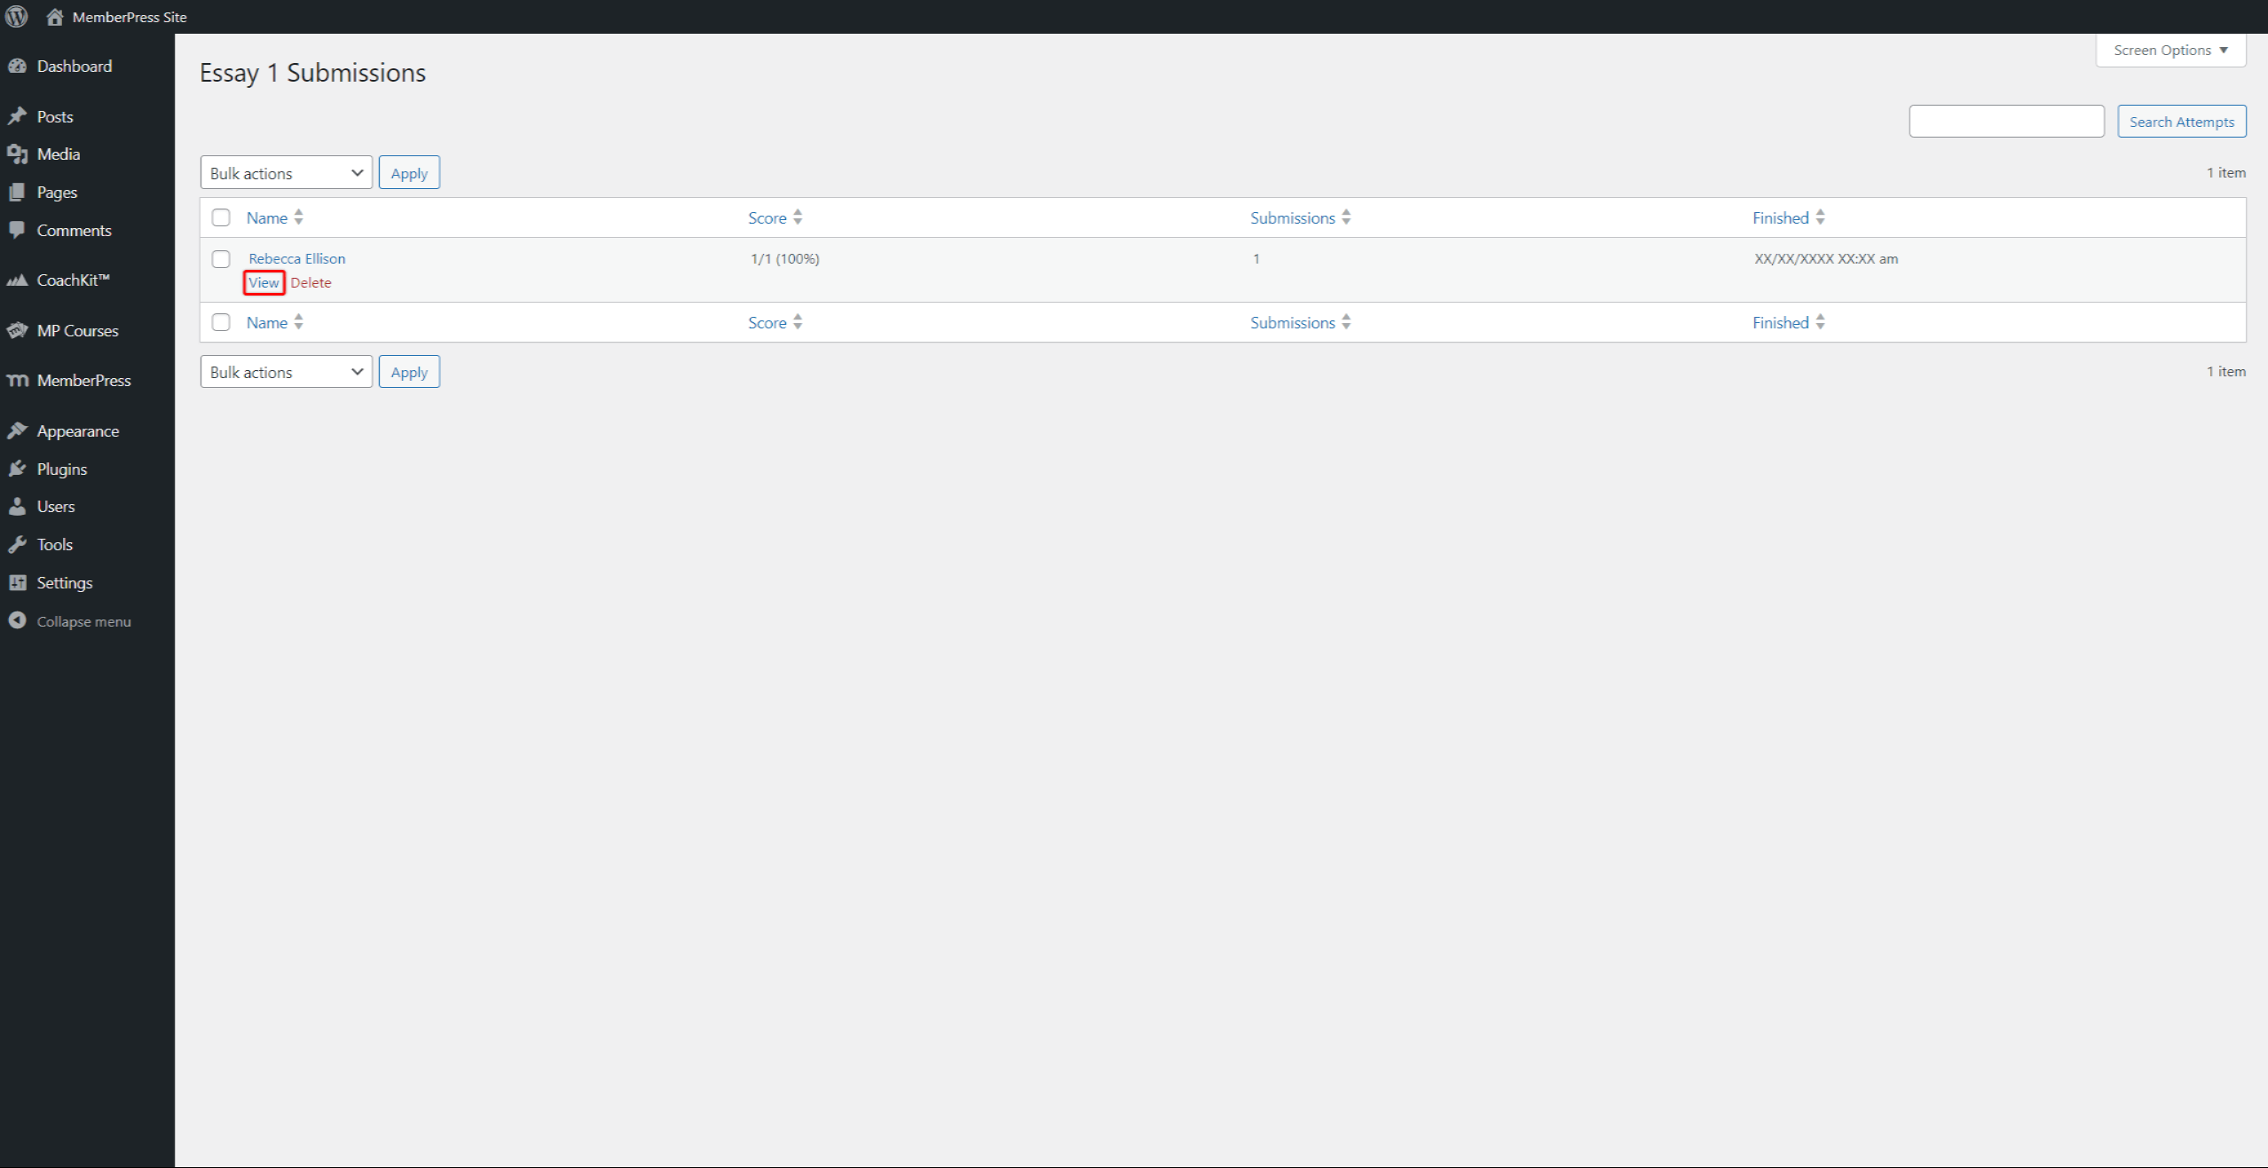Click View link for Rebecca Ellison
Viewport: 2268px width, 1168px height.
[264, 283]
